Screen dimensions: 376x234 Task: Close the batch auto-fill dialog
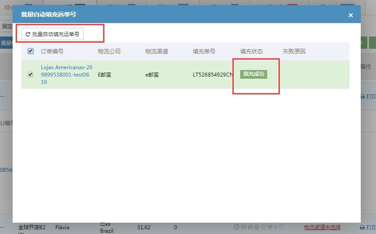tap(351, 15)
